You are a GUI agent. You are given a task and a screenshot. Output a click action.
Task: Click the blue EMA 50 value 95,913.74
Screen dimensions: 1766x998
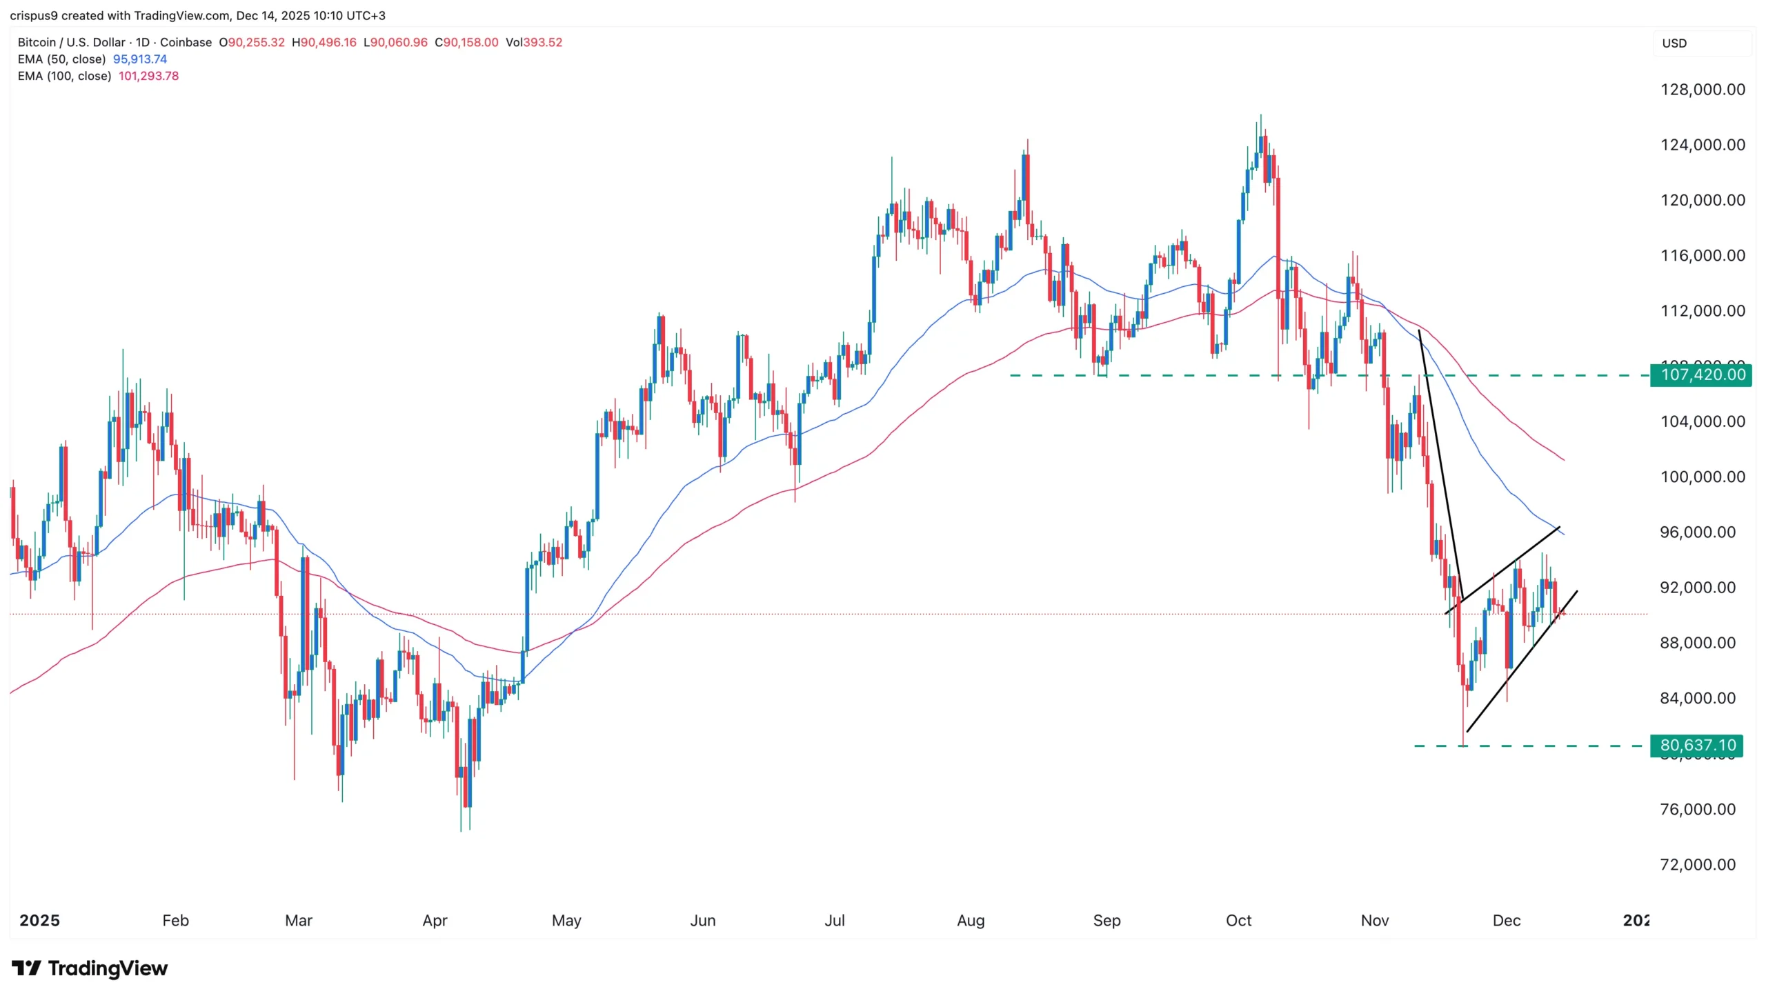click(x=140, y=59)
